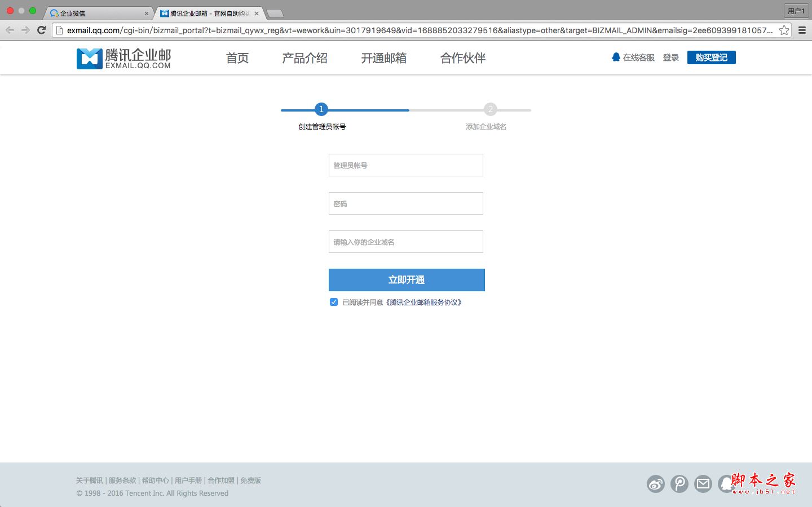812x507 pixels.
Task: Click the 立即开通 button
Action: (406, 280)
